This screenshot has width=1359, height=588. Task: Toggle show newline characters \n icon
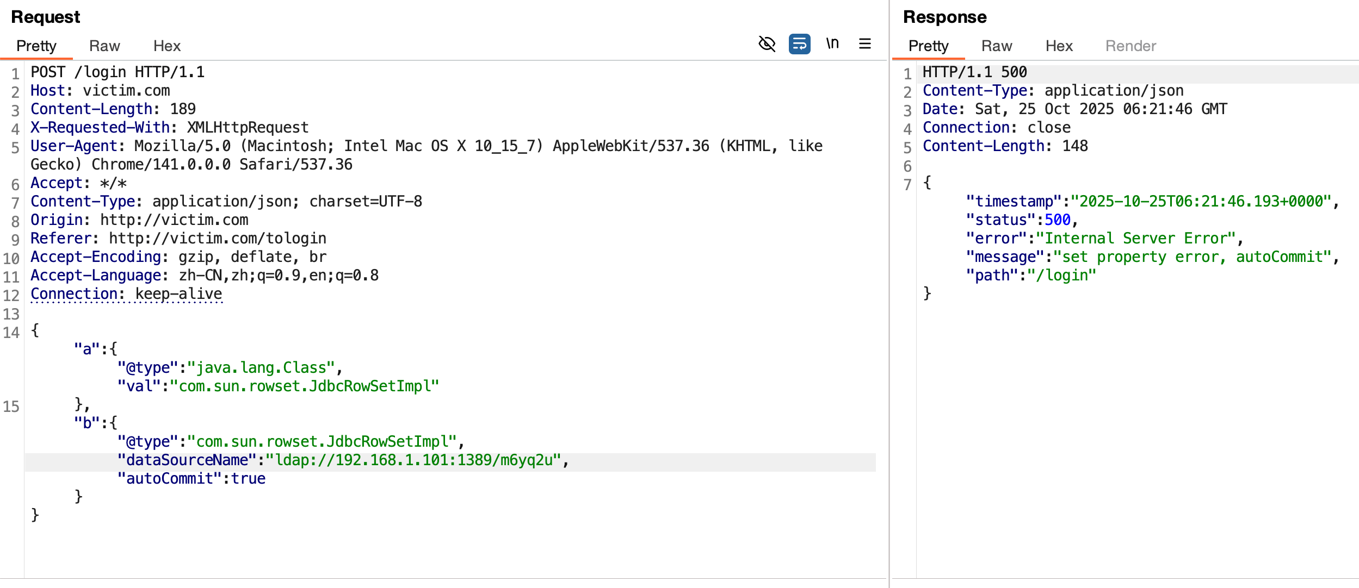click(x=832, y=44)
